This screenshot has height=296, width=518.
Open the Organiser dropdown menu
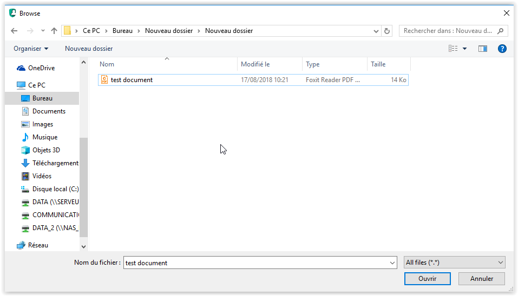31,49
